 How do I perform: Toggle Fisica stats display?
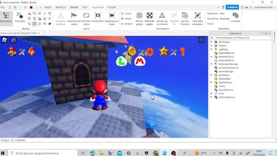tap(210, 24)
